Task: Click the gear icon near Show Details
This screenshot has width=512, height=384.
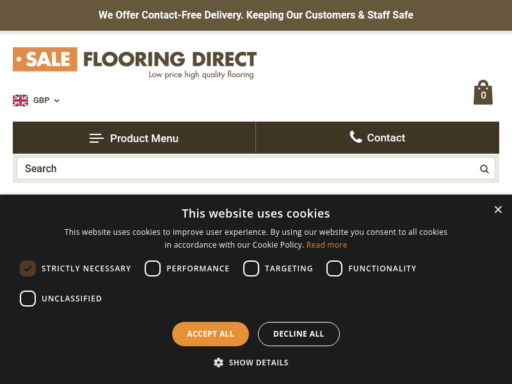Action: click(x=218, y=362)
